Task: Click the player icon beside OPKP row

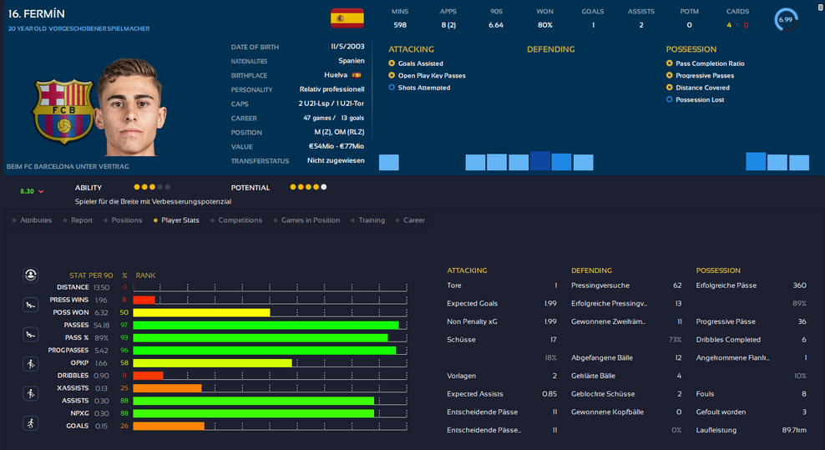Action: click(31, 364)
